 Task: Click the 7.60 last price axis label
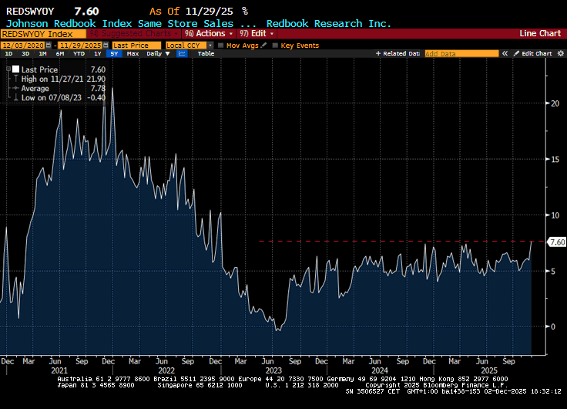556,242
